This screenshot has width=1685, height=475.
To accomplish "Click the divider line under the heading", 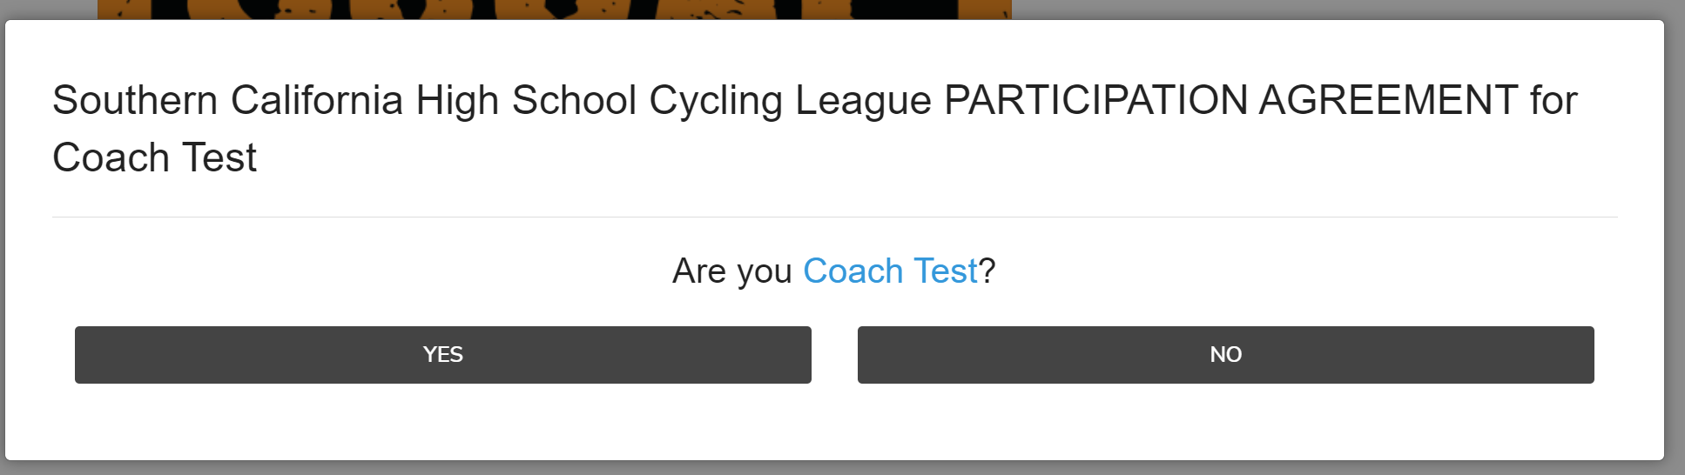I will [x=834, y=217].
